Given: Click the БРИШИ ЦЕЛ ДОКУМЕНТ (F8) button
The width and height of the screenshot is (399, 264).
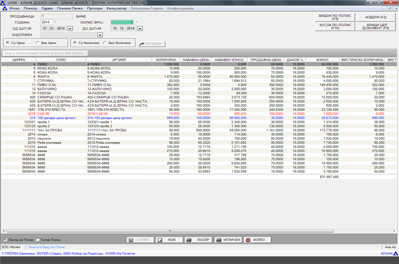Looking at the screenshot, I should tap(376, 27).
